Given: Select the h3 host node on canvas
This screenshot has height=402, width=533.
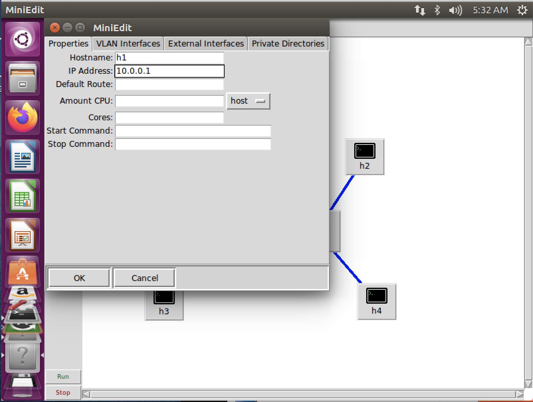Looking at the screenshot, I should [164, 305].
